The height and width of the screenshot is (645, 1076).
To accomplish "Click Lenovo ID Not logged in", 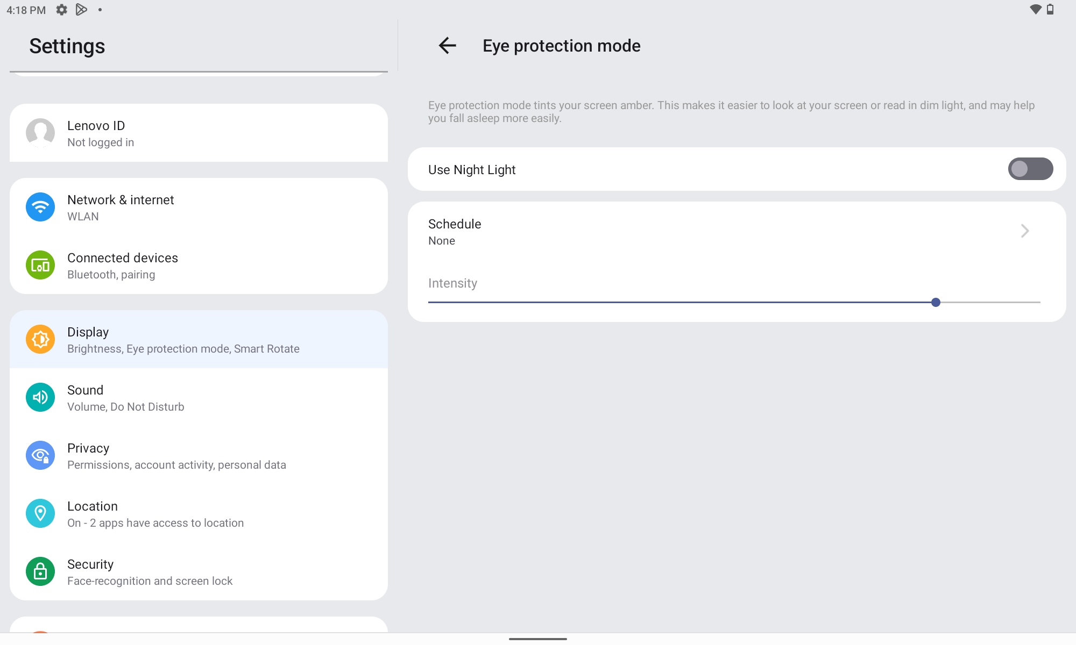I will click(199, 133).
